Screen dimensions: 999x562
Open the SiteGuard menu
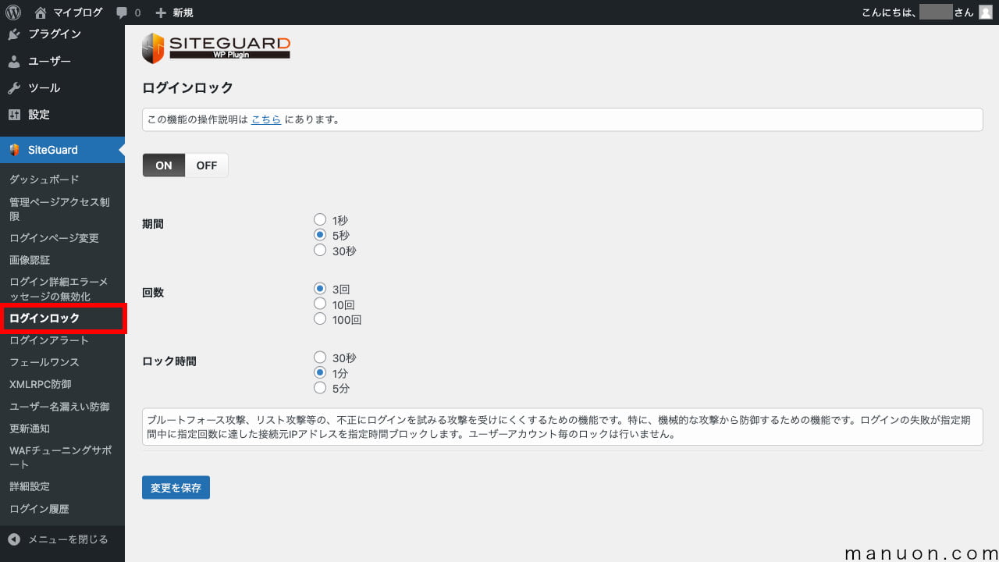pos(62,150)
